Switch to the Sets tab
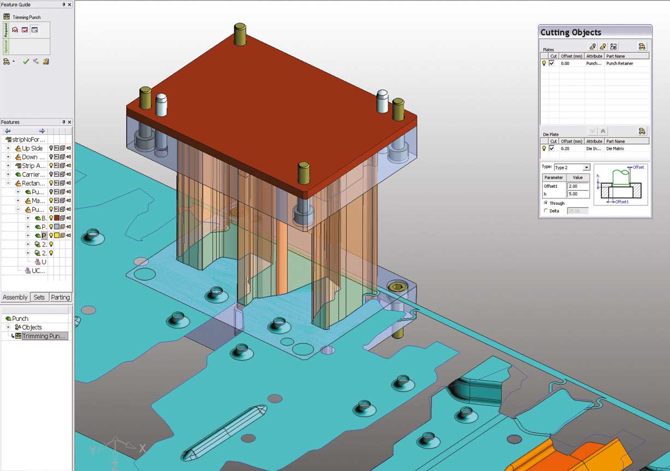This screenshot has width=670, height=471. click(x=39, y=297)
